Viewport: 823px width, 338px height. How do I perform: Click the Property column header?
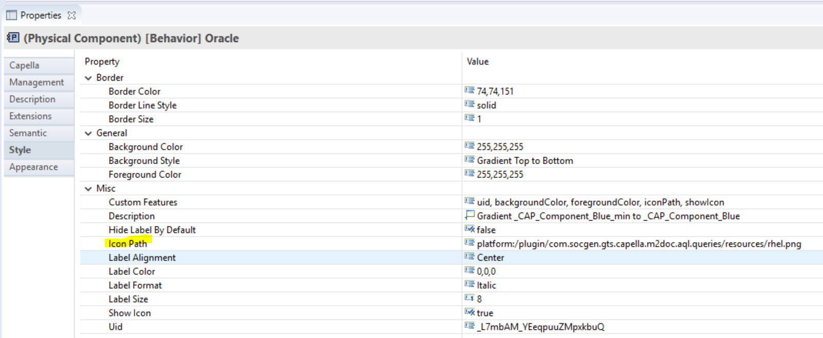(102, 62)
